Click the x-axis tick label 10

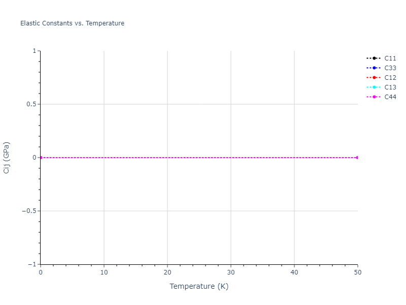point(104,272)
